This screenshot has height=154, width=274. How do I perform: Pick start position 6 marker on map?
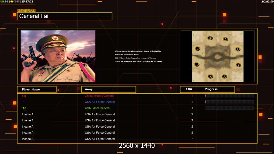point(238,65)
